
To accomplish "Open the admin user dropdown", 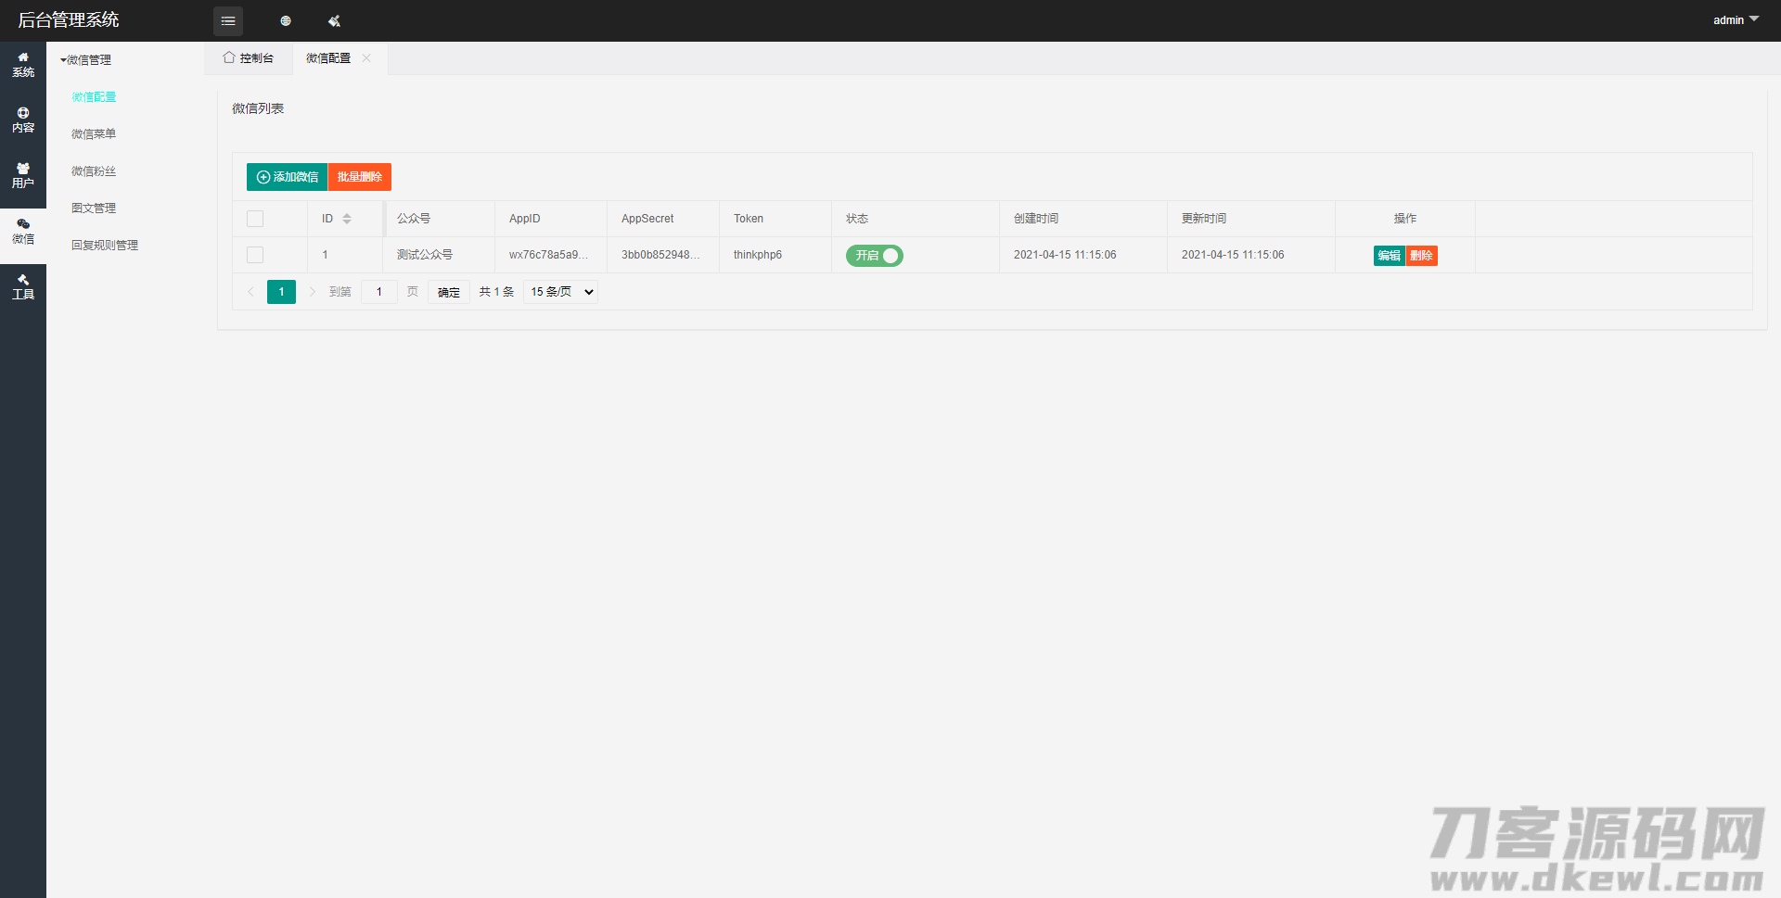I will coord(1736,19).
